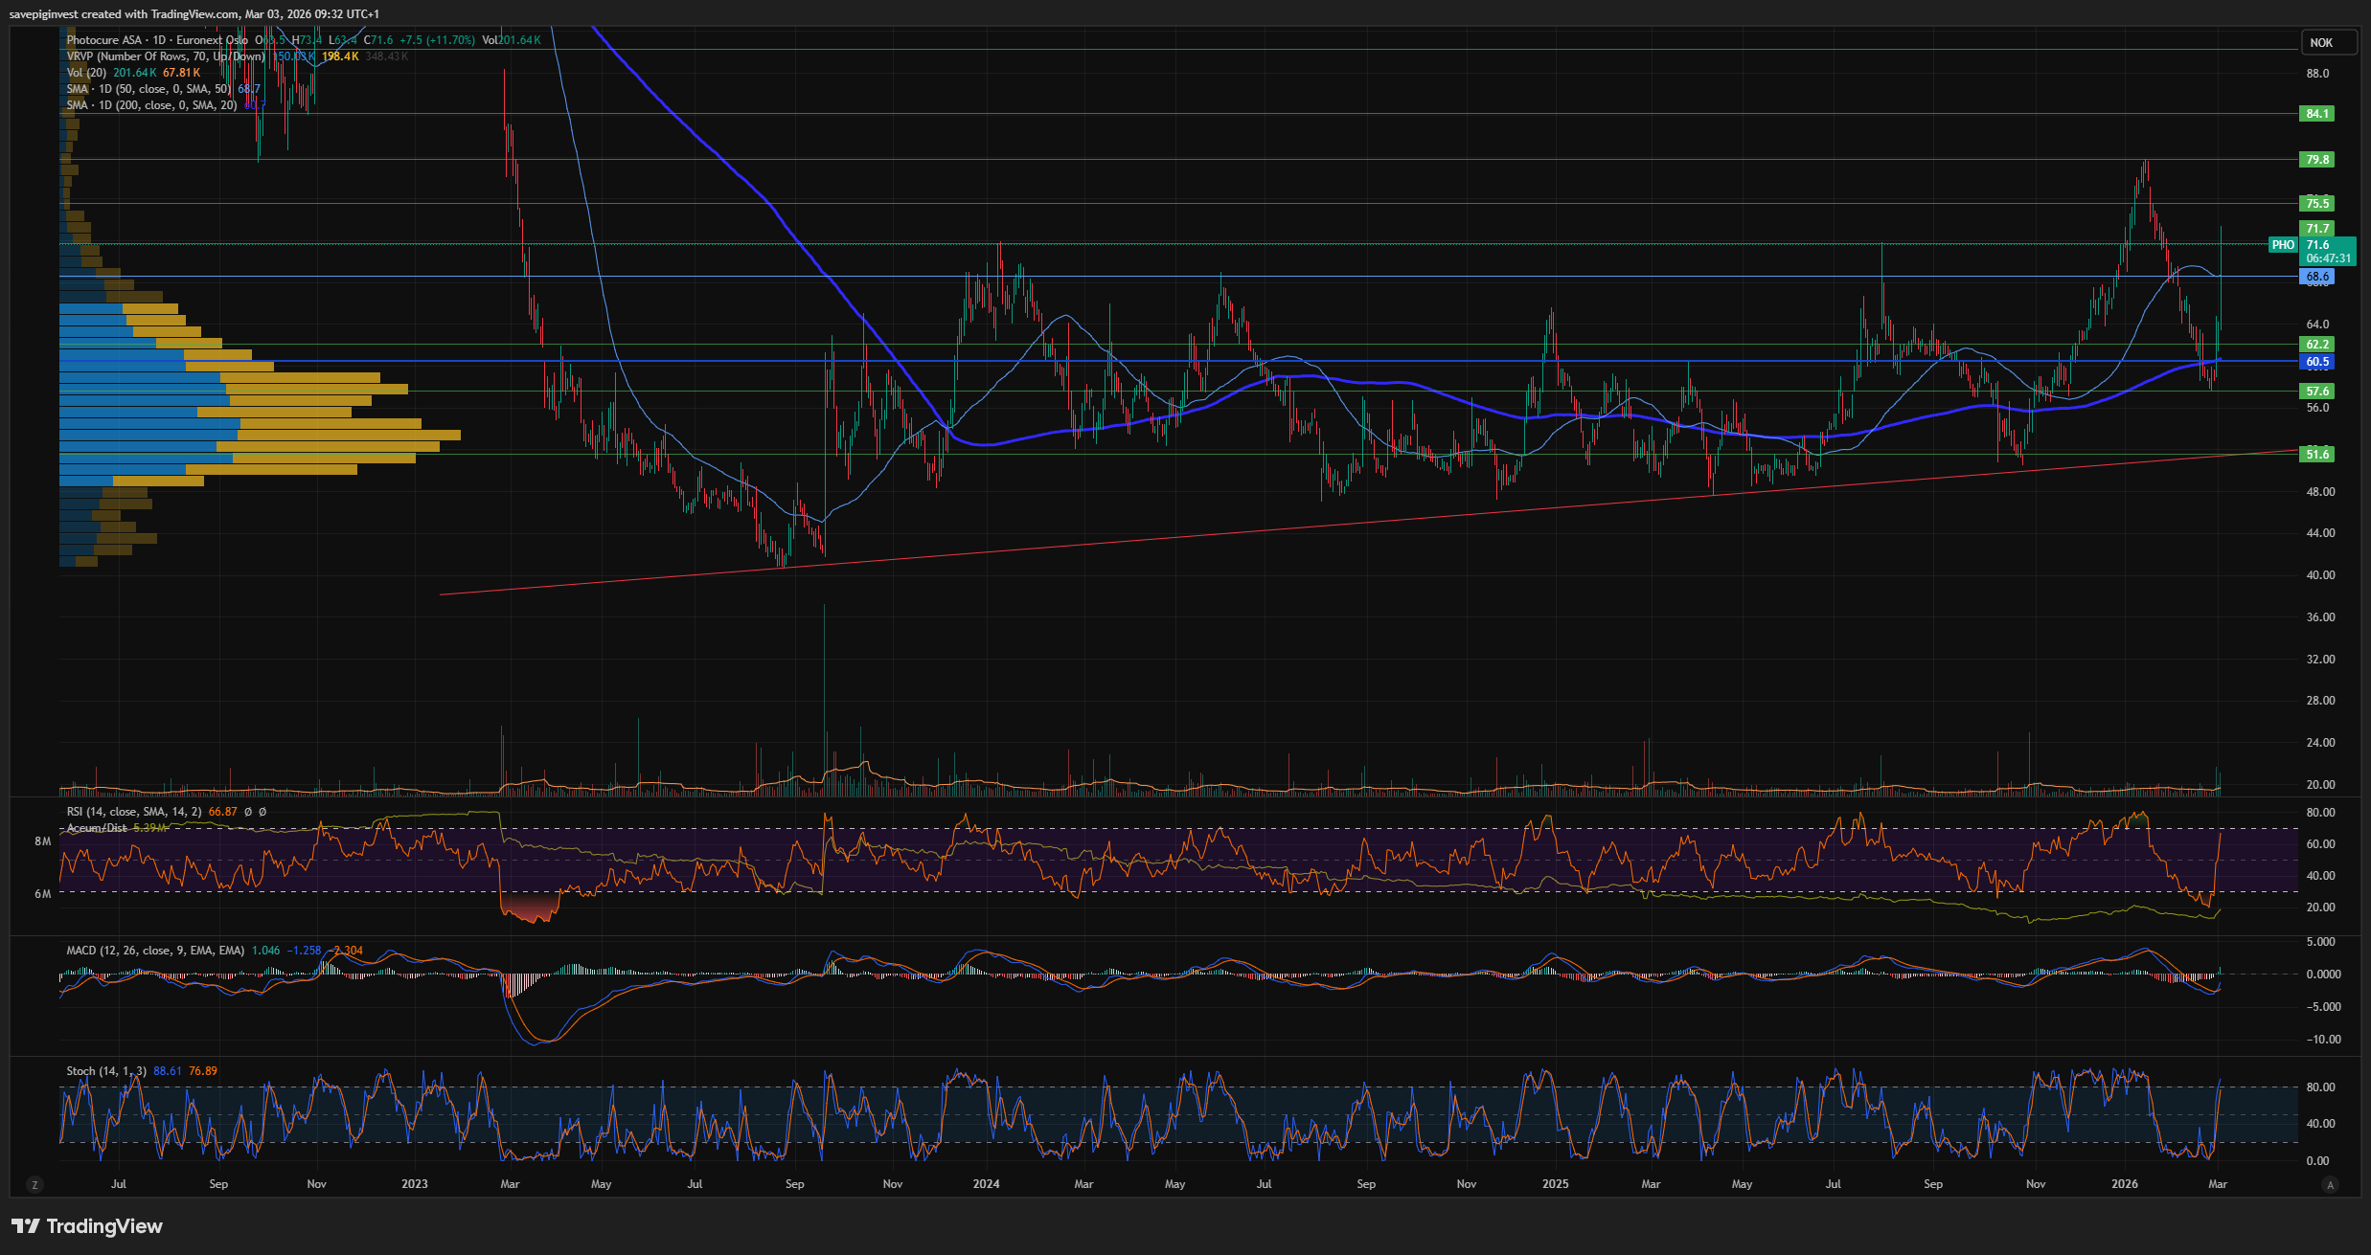Click the PHO symbol price tag

point(2283,245)
